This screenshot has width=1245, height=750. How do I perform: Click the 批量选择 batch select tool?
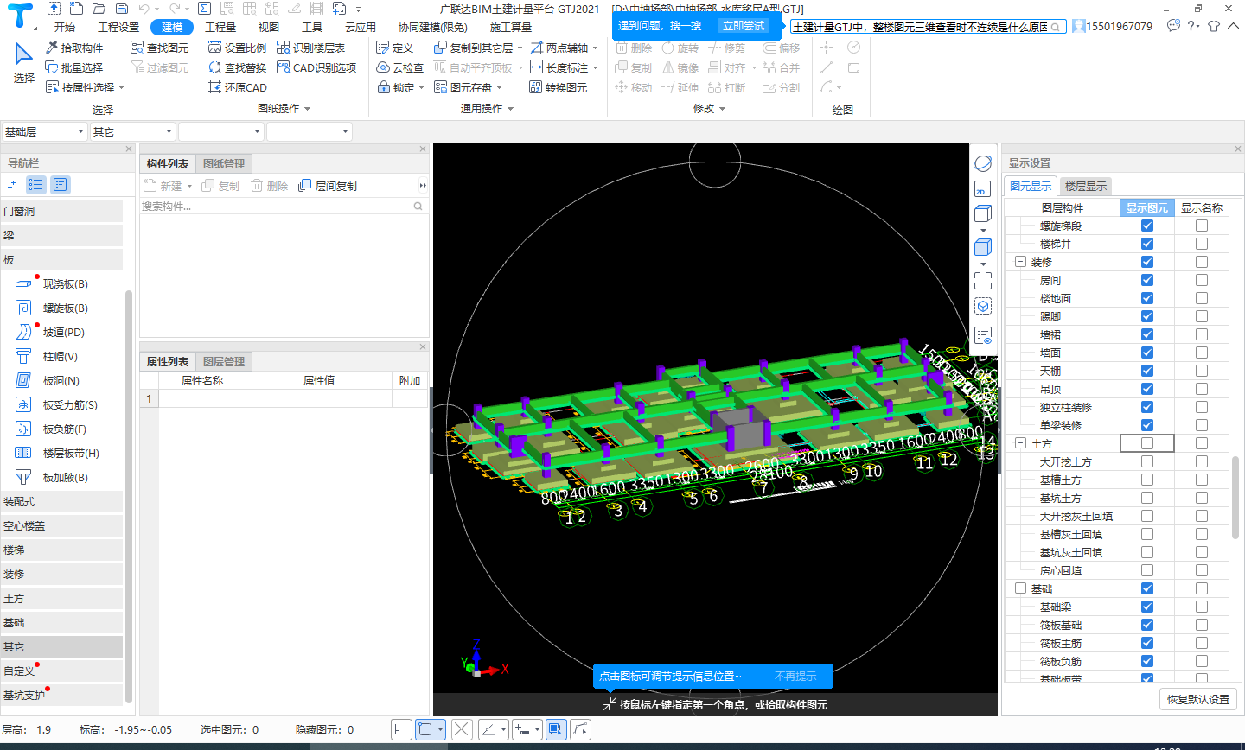point(74,67)
